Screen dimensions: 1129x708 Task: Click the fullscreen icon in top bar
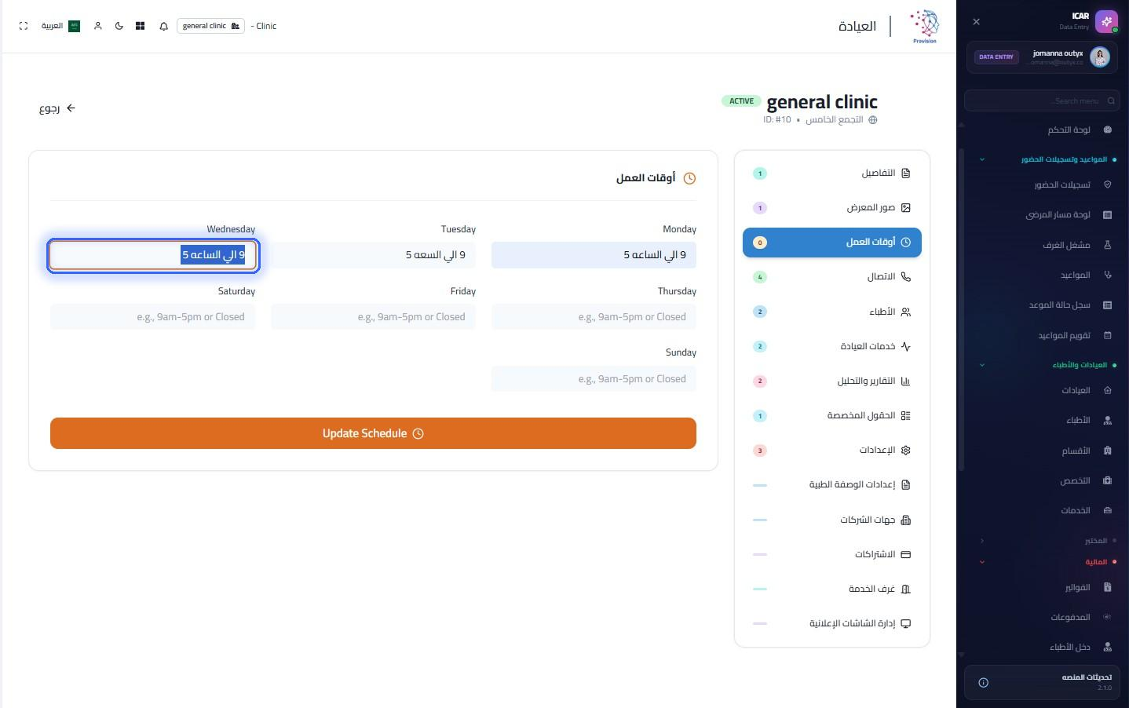click(24, 26)
